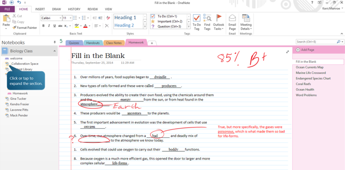
Task: Click the red font color button
Action: (85, 26)
